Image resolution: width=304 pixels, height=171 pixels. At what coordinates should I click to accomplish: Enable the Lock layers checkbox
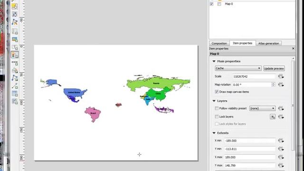pyautogui.click(x=217, y=117)
